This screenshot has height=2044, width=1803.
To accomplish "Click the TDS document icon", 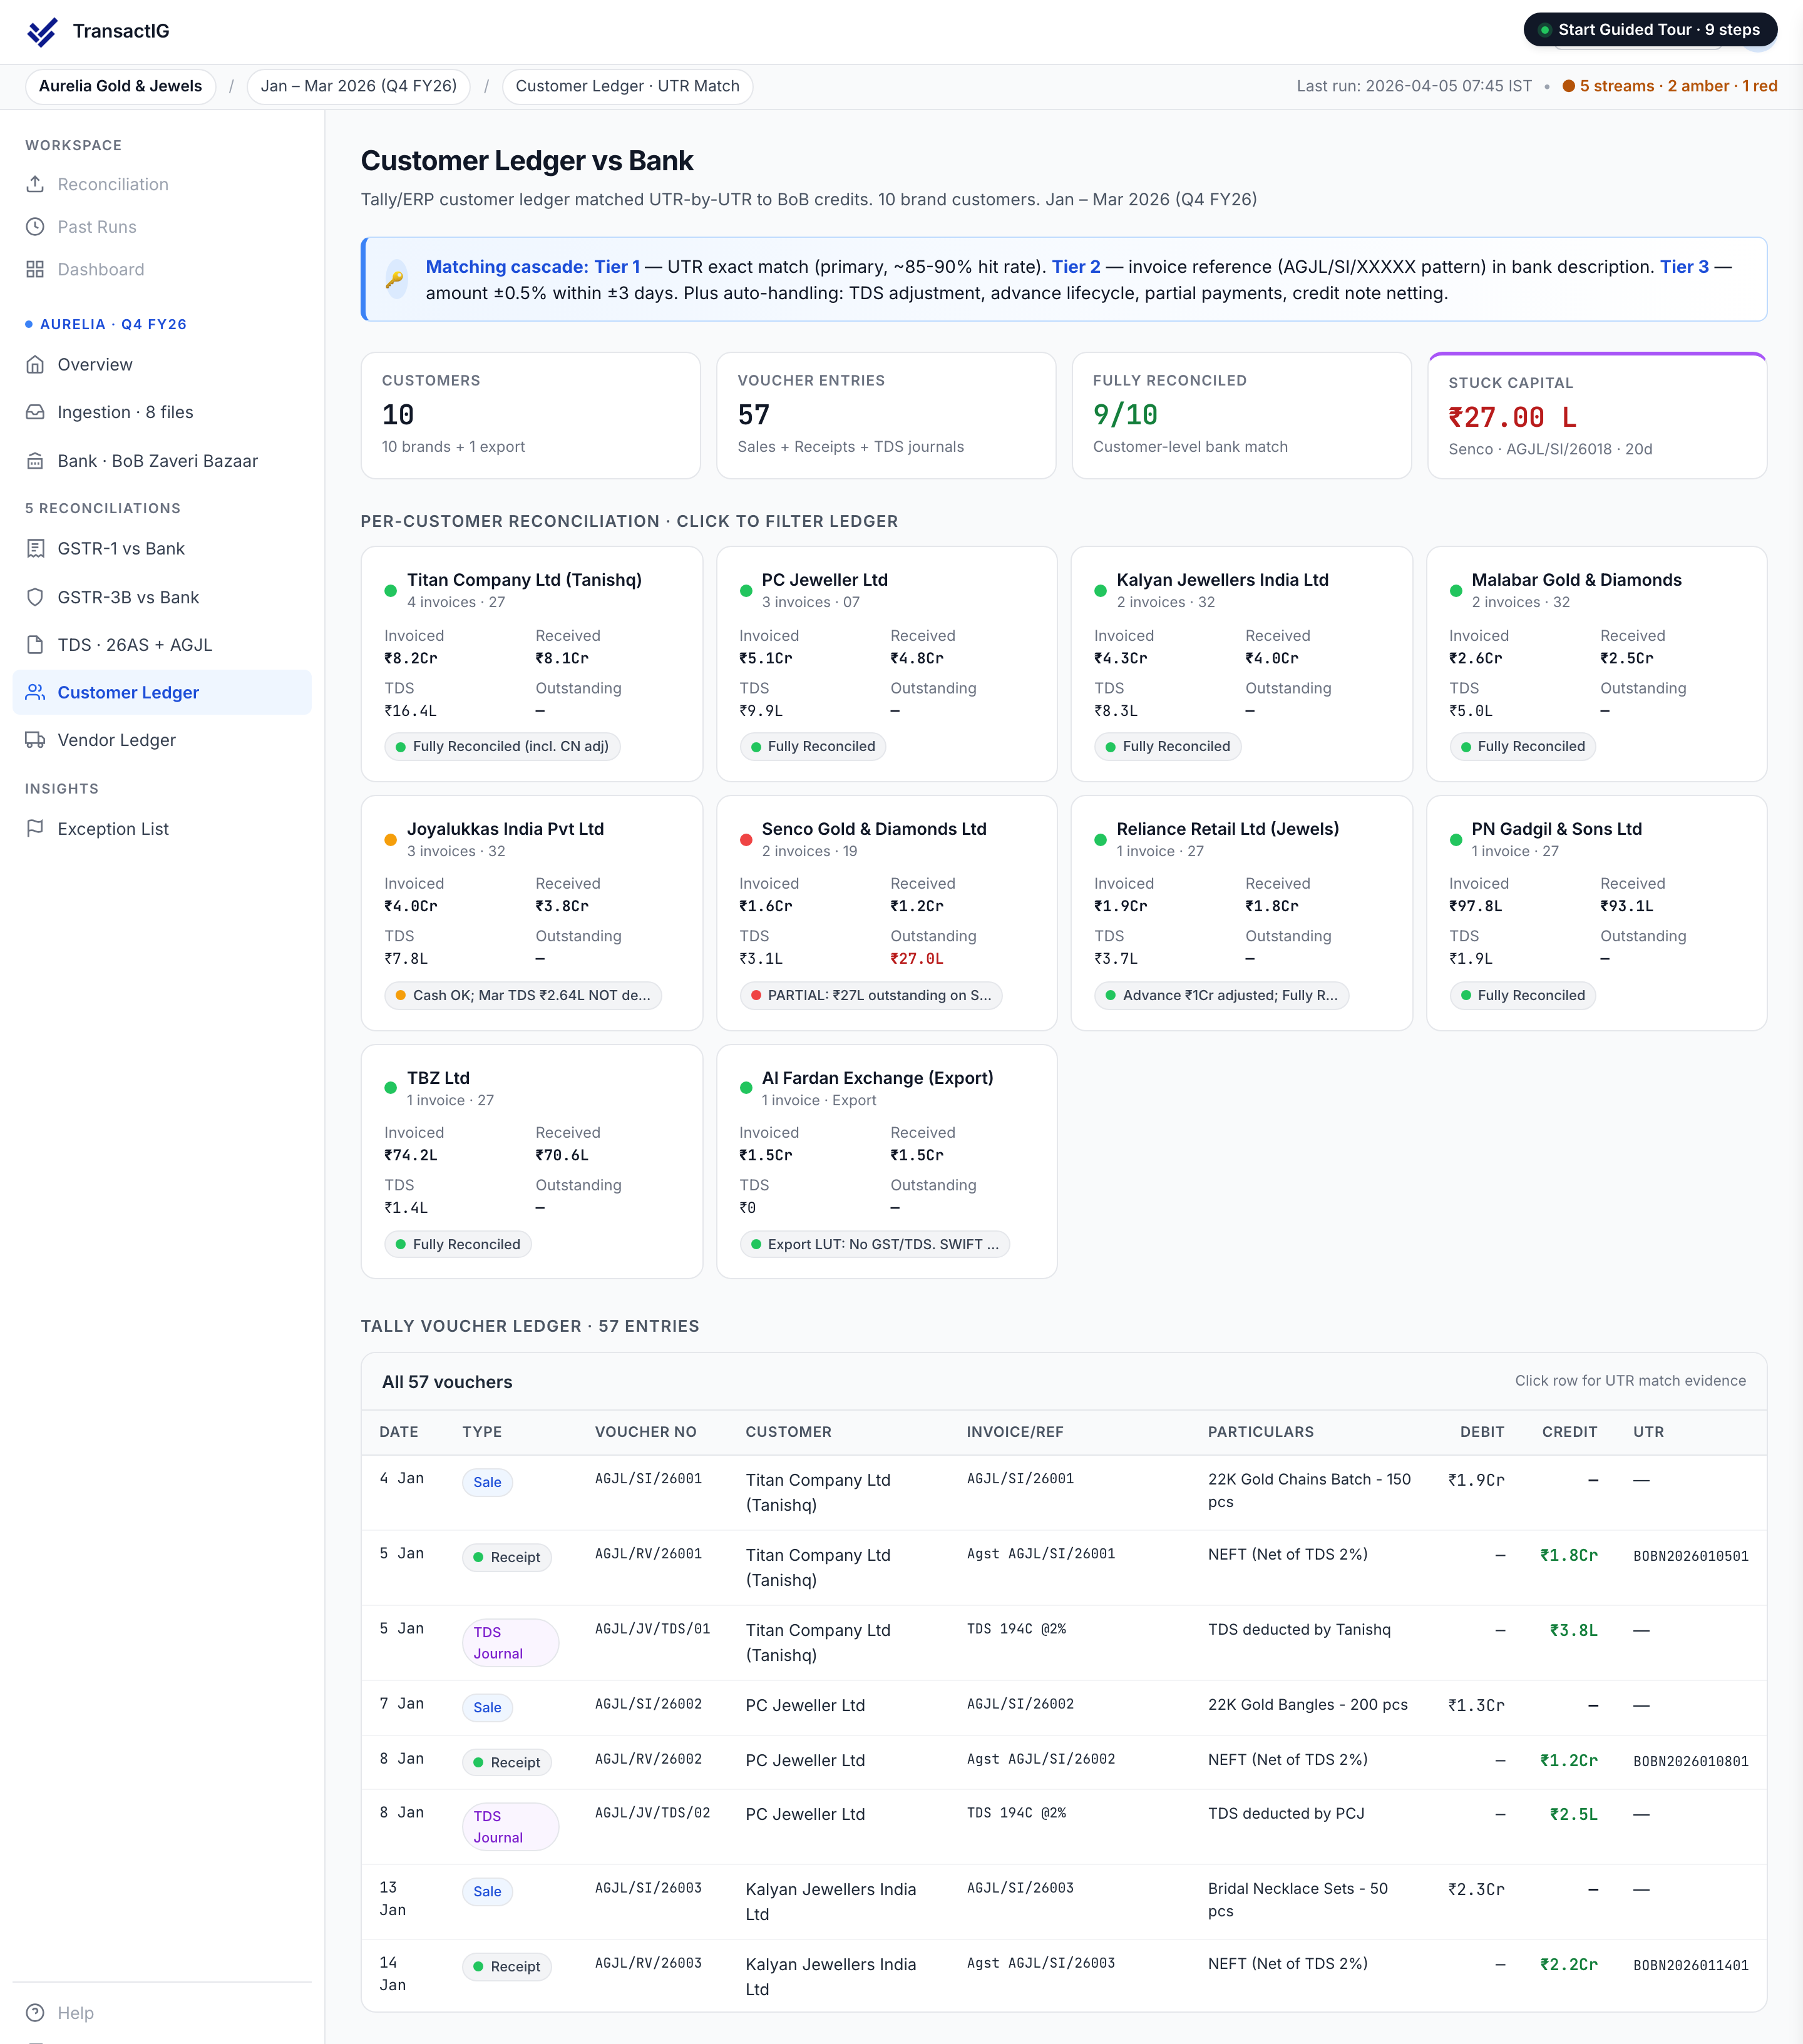I will click(35, 645).
